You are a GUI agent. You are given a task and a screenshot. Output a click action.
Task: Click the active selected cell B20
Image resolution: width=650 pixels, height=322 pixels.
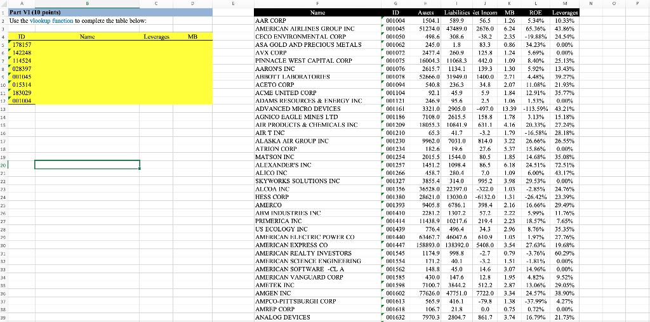pyautogui.click(x=88, y=164)
